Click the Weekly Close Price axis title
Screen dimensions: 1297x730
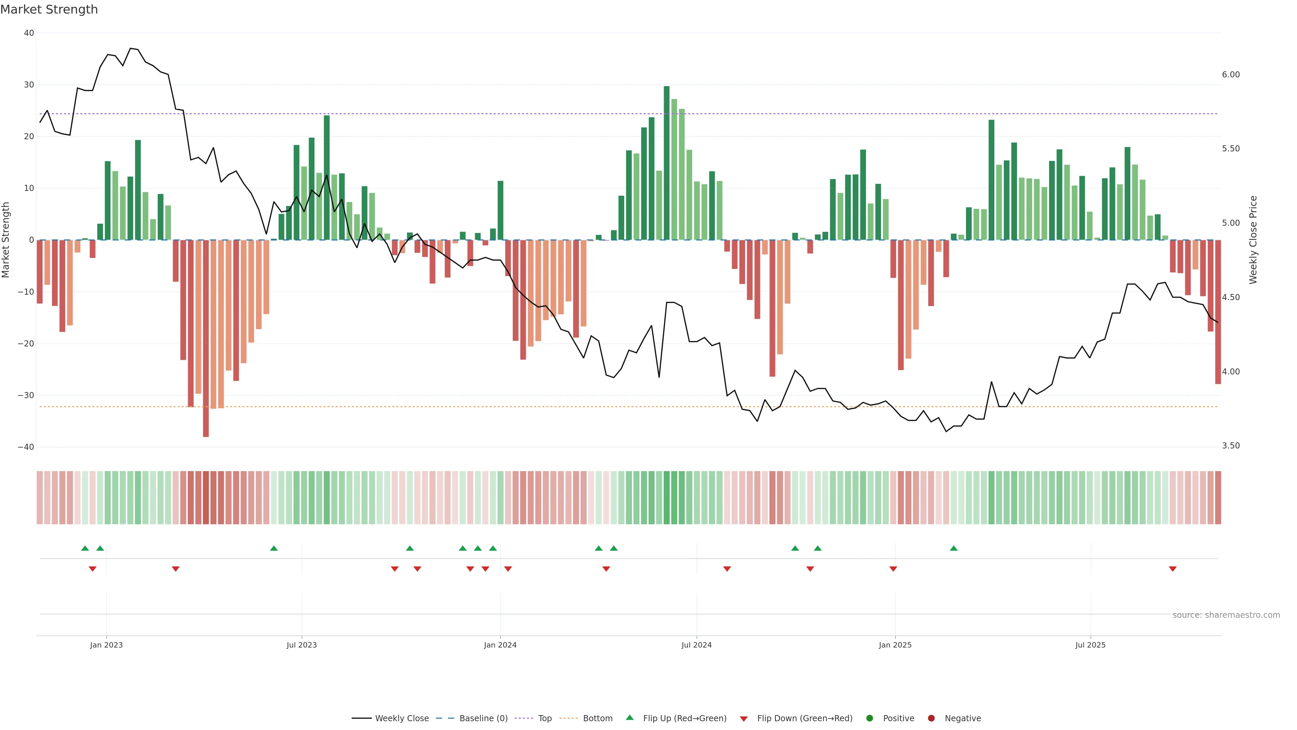pyautogui.click(x=1253, y=240)
